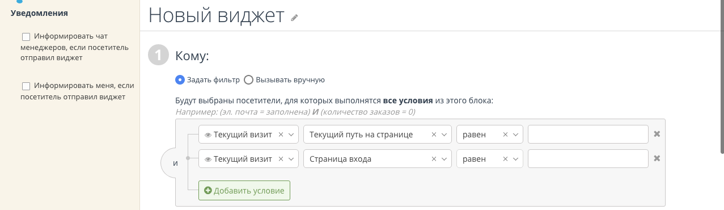724x210 pixels.
Task: Click Добавить условие button
Action: tap(244, 191)
